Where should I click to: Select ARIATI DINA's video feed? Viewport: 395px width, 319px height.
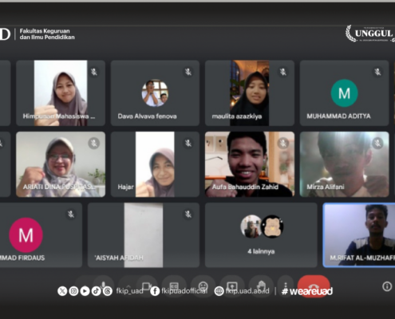(x=61, y=164)
